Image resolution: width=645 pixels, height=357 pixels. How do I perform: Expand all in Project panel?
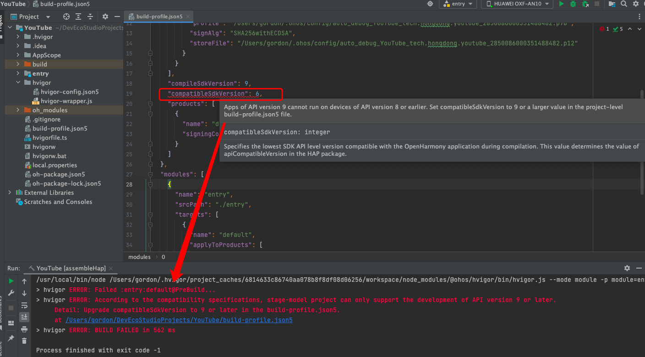[x=78, y=16]
